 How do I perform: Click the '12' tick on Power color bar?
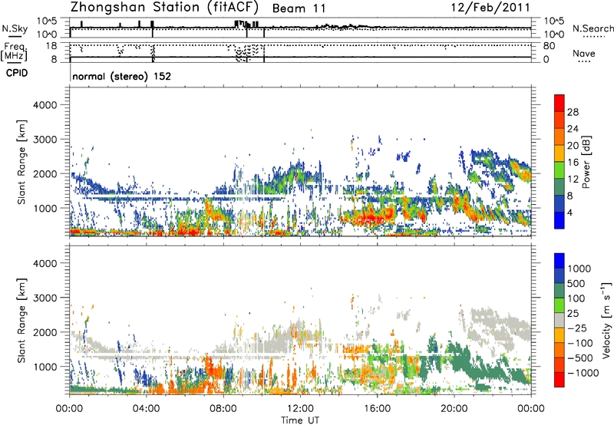point(573,180)
